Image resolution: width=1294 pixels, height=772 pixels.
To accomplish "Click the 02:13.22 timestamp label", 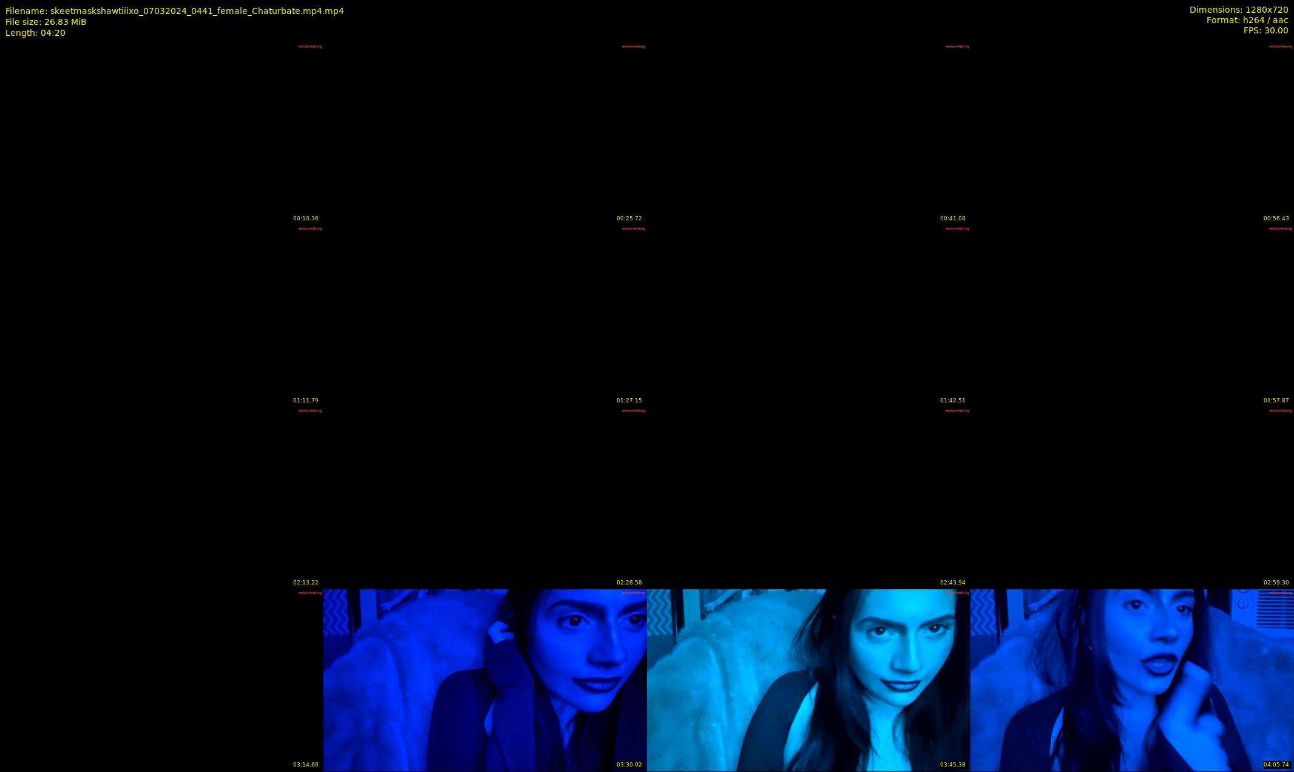I will (x=305, y=583).
